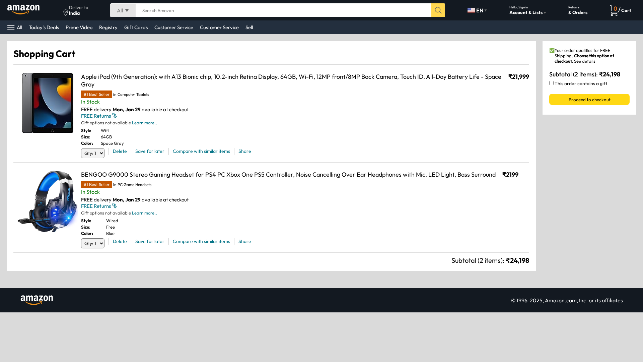This screenshot has height=362, width=643.
Task: Open Returns & Orders
Action: tap(578, 10)
